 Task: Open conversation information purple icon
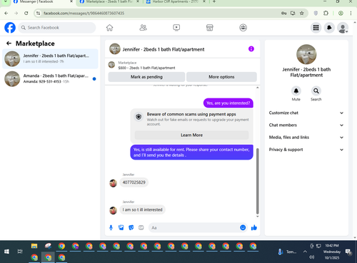(251, 49)
